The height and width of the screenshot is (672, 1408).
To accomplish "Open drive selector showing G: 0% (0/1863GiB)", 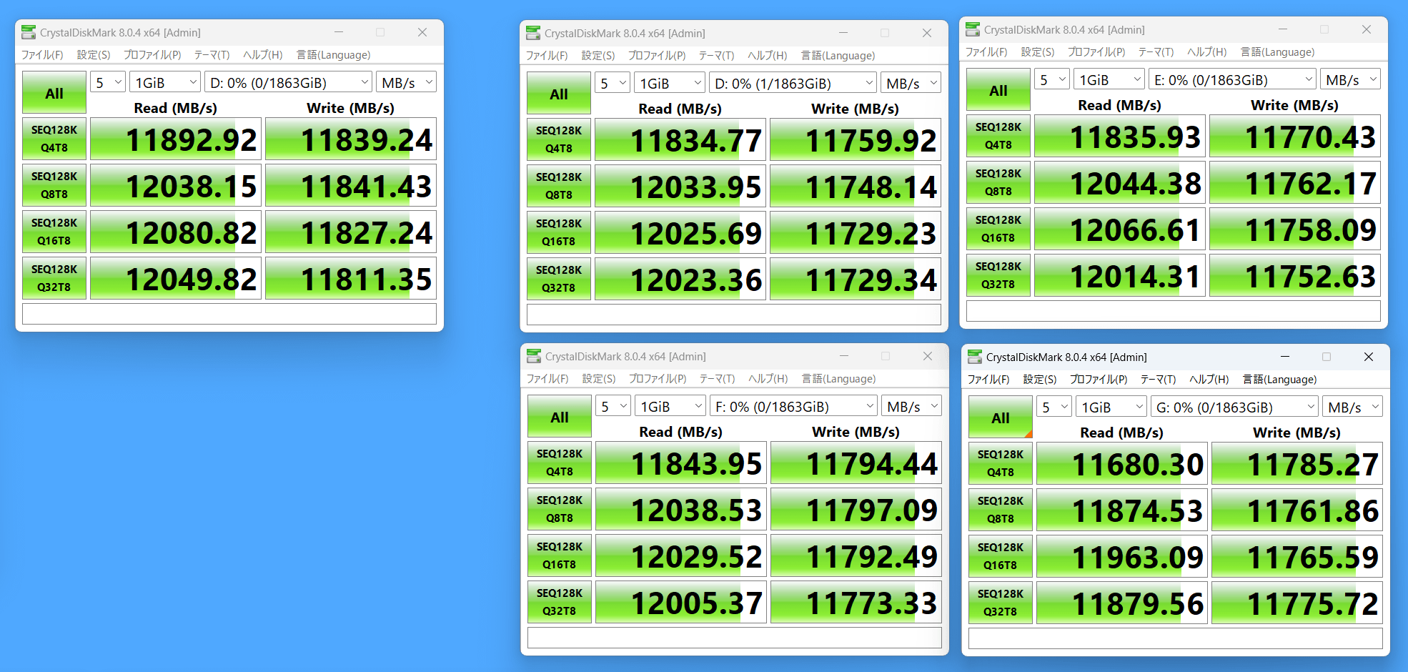I will click(1234, 407).
